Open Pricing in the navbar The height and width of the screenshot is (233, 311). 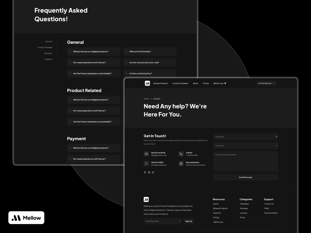click(x=206, y=83)
